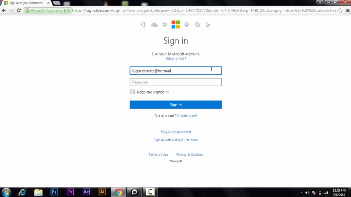Screen dimensions: 351x197
Task: Click the Outlook icon in header row
Action: point(165,25)
